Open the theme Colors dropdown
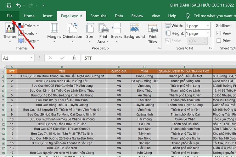The width and height of the screenshot is (236, 157). (29, 26)
